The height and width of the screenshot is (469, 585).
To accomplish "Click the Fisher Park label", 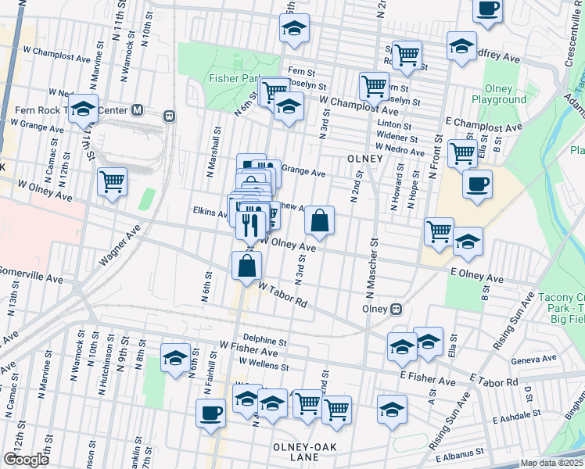I will [x=233, y=78].
